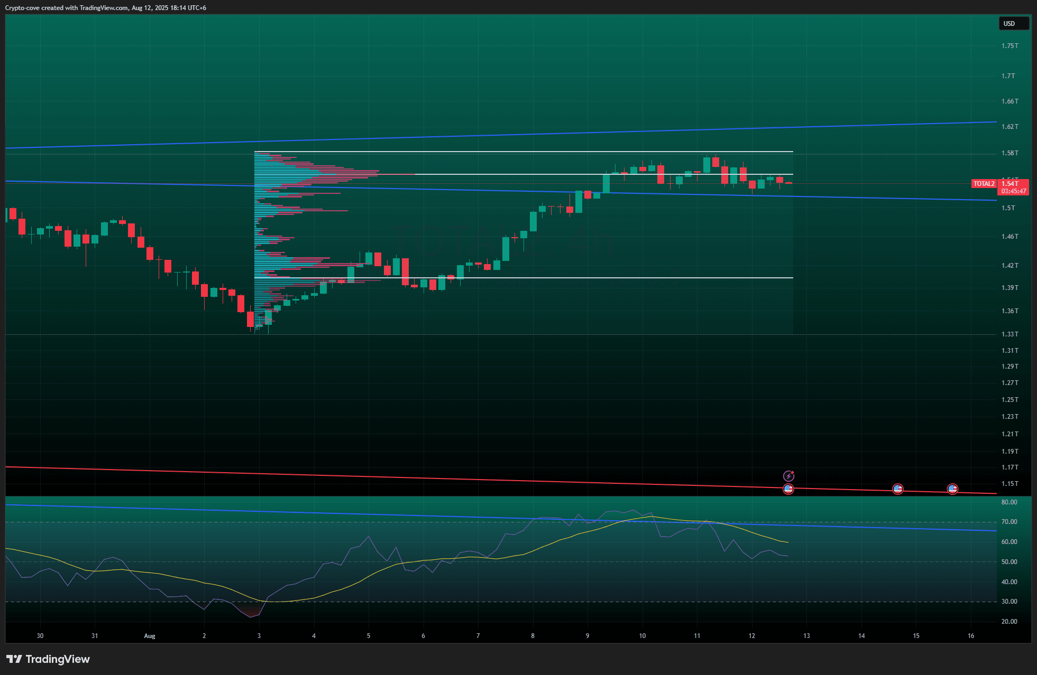Screen dimensions: 1037x675
Task: Click the 1.75T label on price scale
Action: coord(1010,46)
